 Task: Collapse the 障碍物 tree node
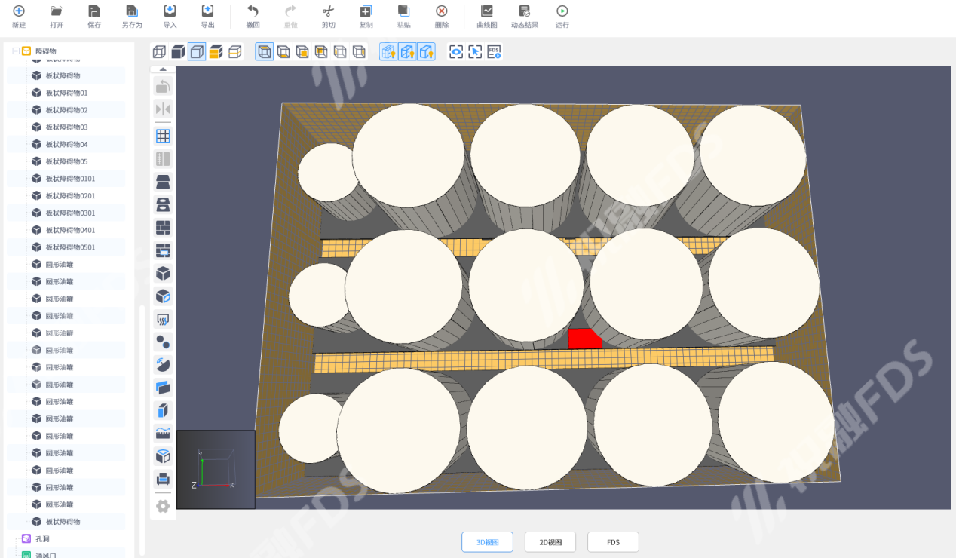[x=16, y=51]
